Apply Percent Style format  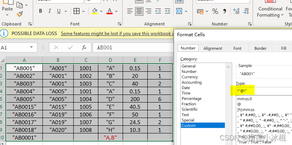pos(215,11)
